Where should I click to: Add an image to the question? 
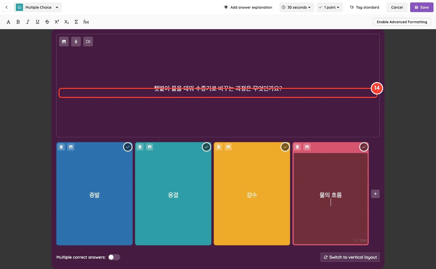(x=64, y=41)
